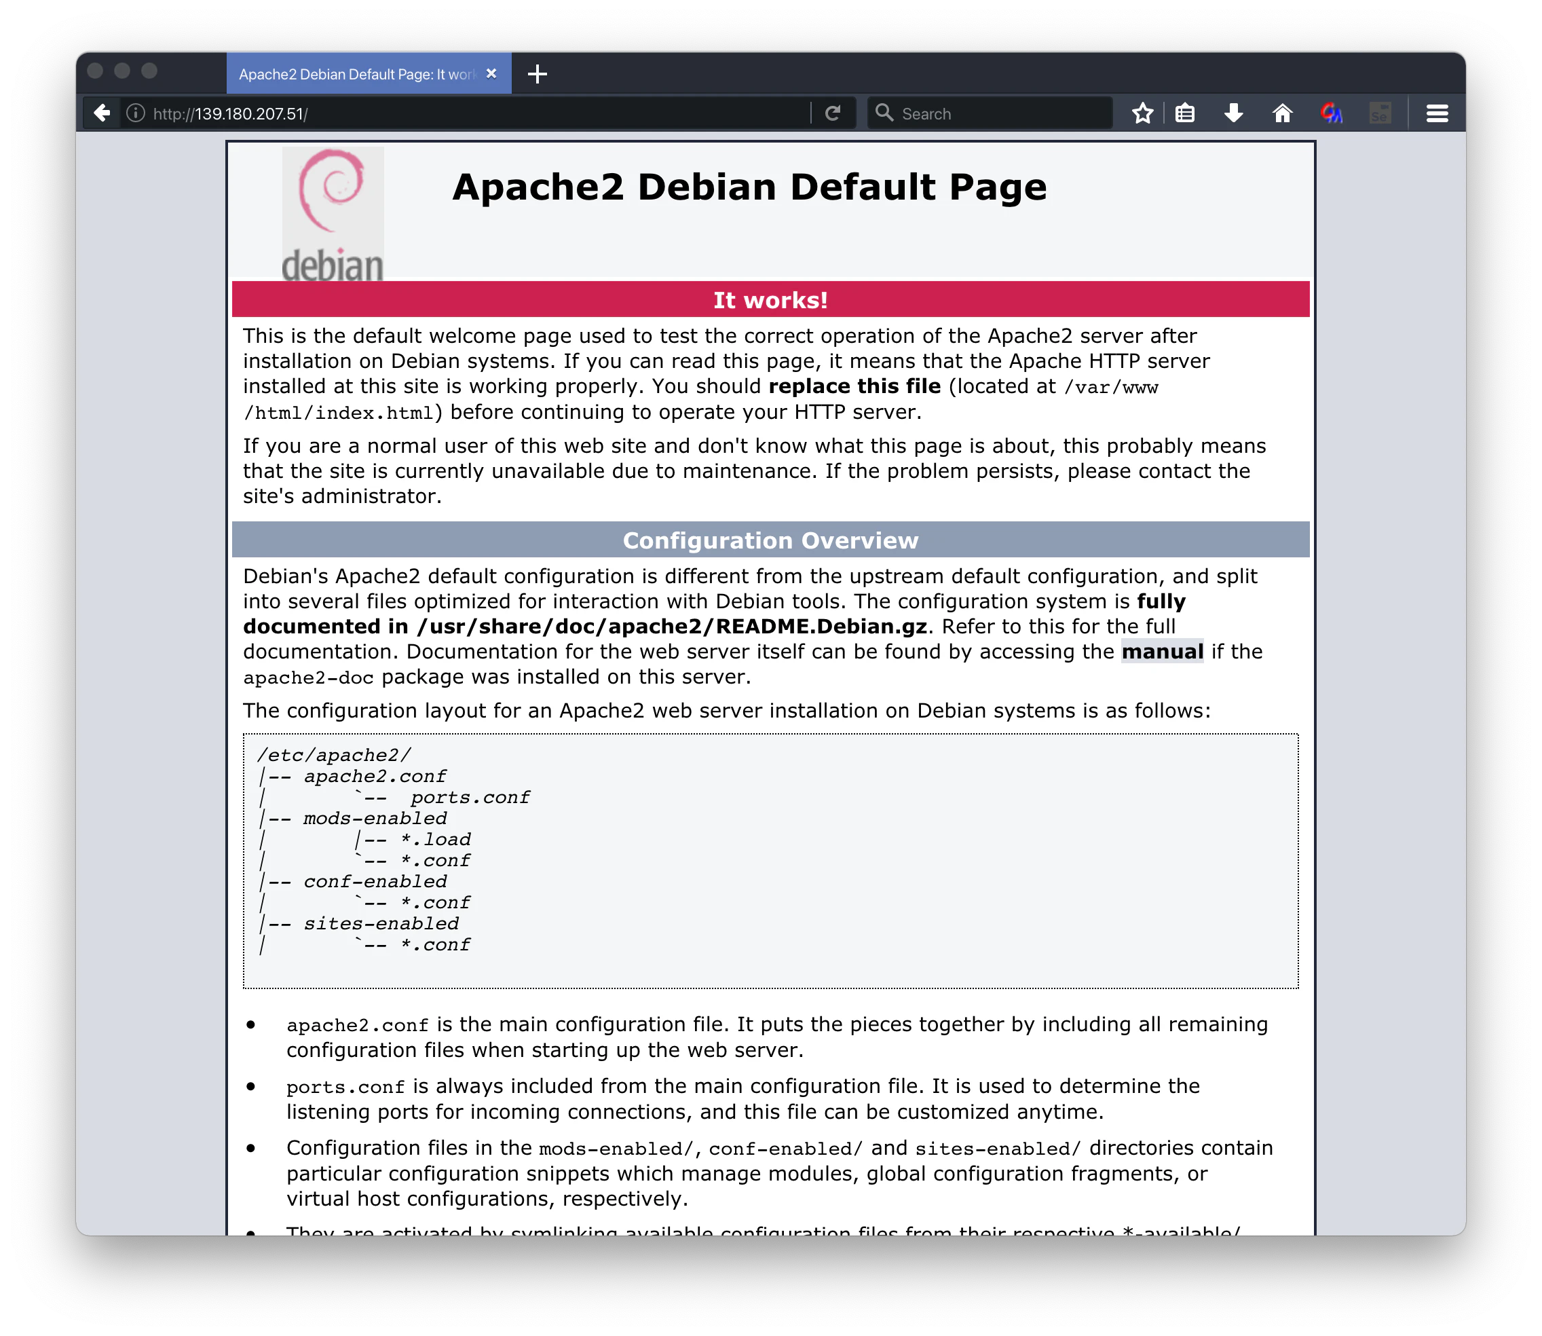This screenshot has width=1542, height=1336.
Task: Click the It works! red banner
Action: click(x=770, y=299)
